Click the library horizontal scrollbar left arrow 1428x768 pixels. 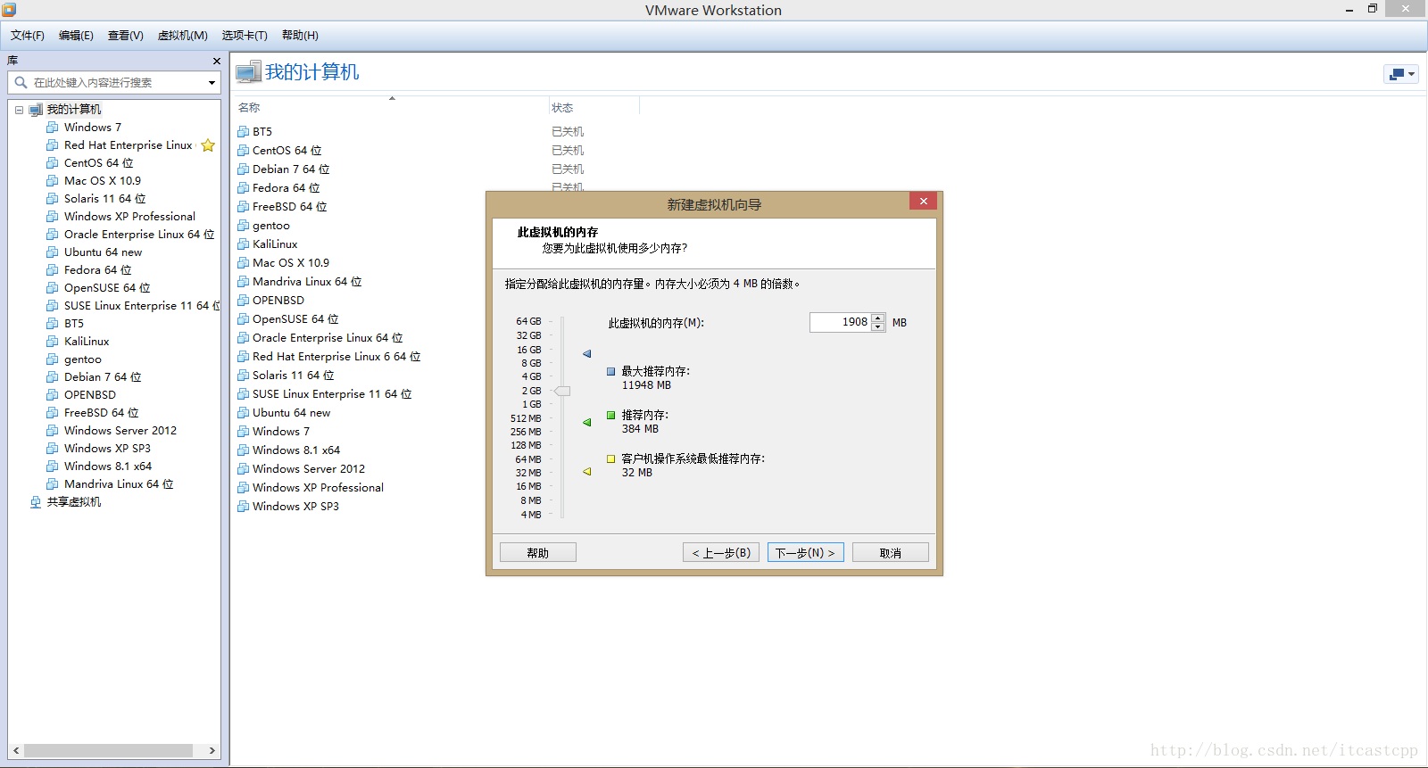(16, 750)
